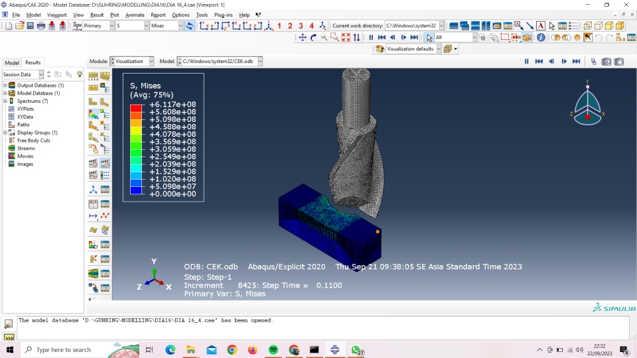
Task: Open Spotify from the taskbar
Action: coord(273,350)
